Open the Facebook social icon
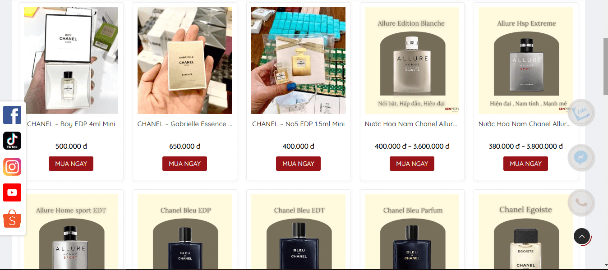This screenshot has height=270, width=608. pyautogui.click(x=12, y=115)
